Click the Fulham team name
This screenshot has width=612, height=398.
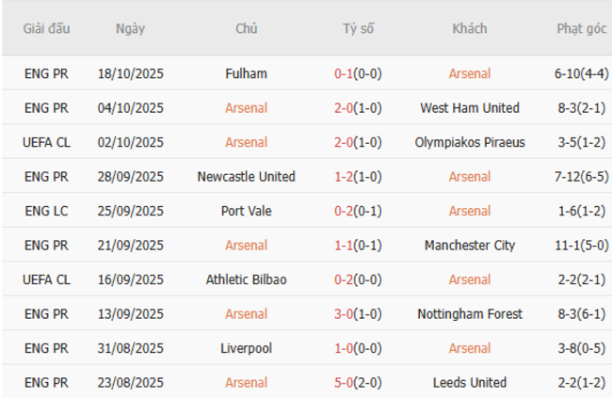247,73
